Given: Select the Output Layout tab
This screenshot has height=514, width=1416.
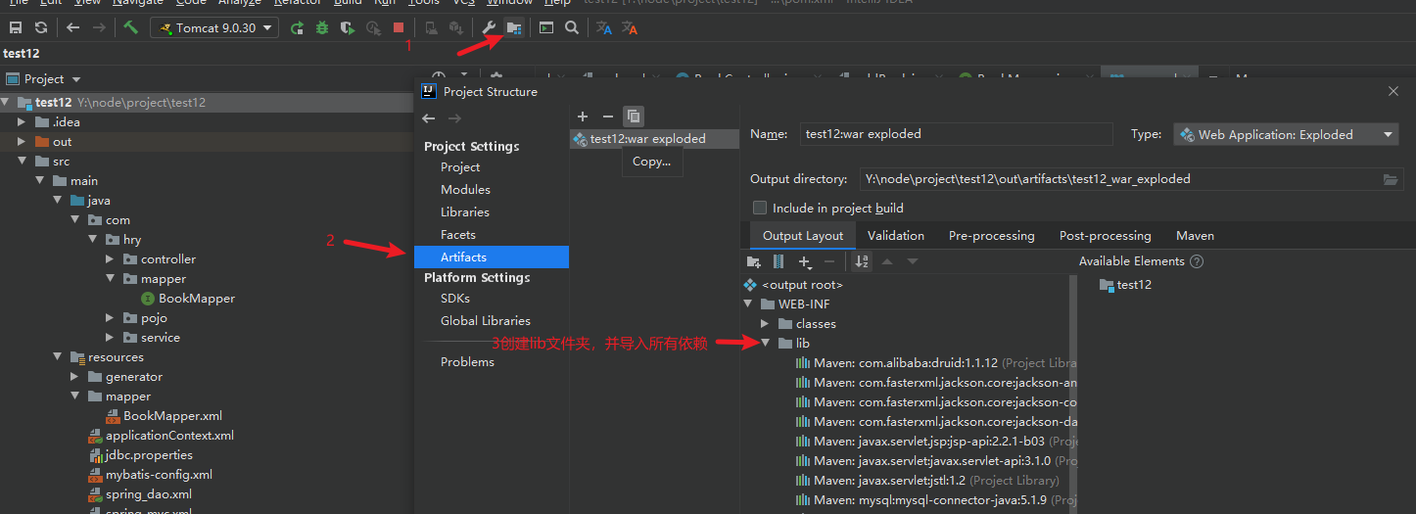Looking at the screenshot, I should (803, 236).
